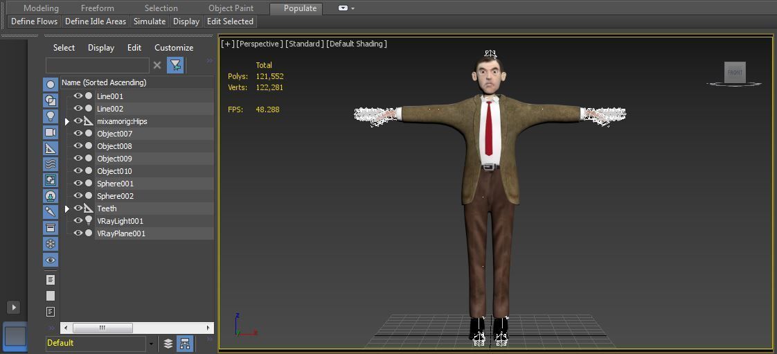This screenshot has height=354, width=777.
Task: Click the play arrow button at far left
Action: point(14,308)
